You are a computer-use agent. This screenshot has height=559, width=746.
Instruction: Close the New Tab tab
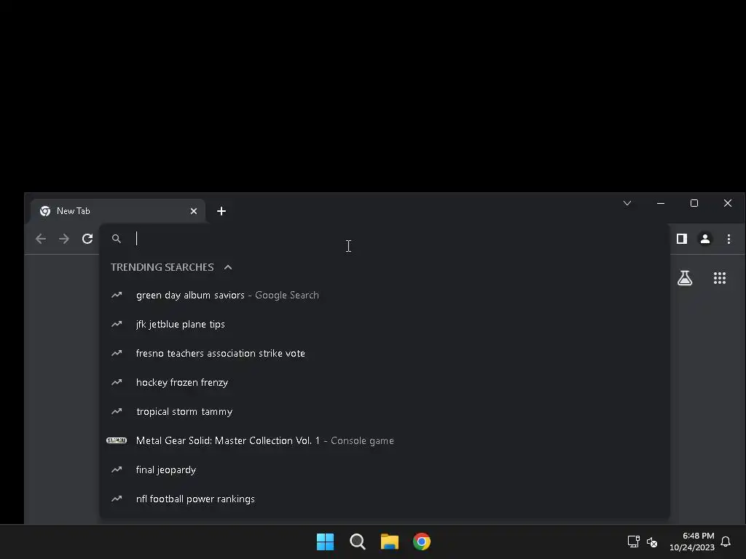coord(194,211)
